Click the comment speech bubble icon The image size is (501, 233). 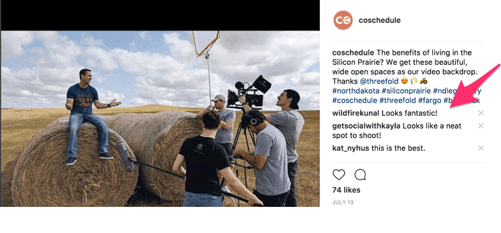(x=360, y=174)
